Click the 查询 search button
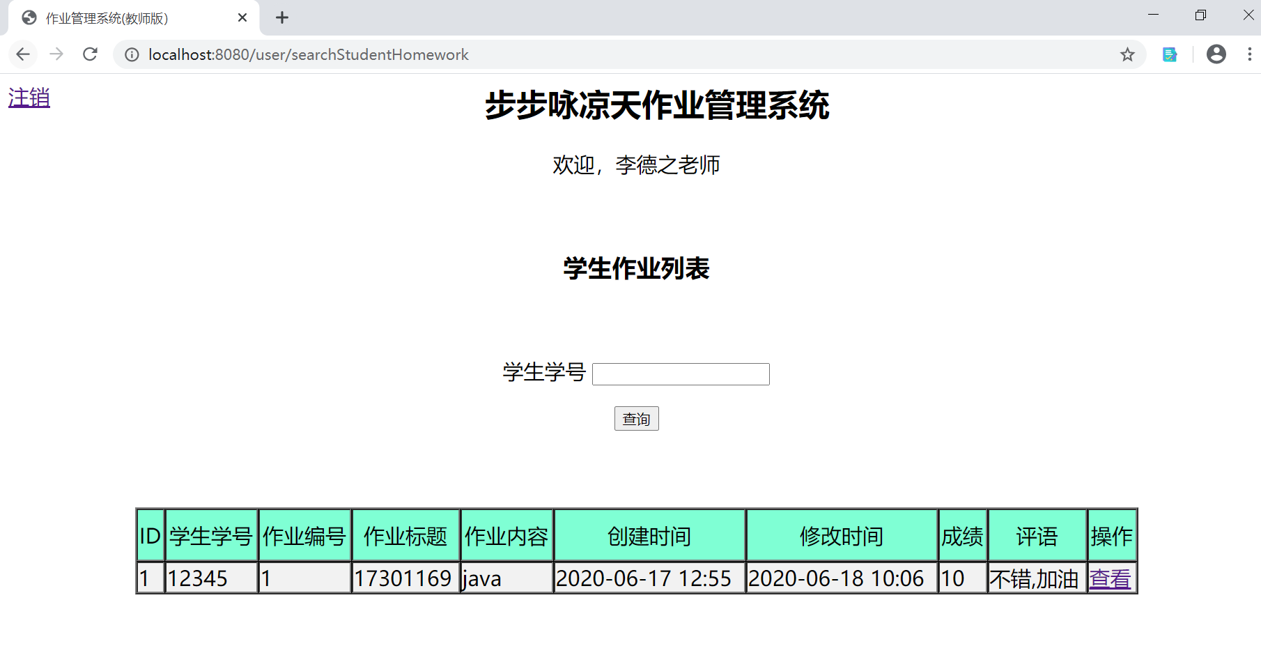The width and height of the screenshot is (1261, 646). [x=637, y=419]
